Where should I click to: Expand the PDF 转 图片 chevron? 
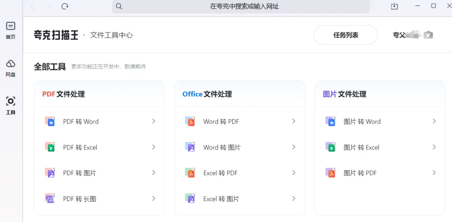[154, 173]
